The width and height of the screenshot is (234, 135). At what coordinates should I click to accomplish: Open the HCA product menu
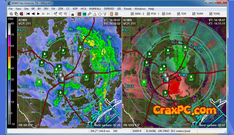coord(83,9)
